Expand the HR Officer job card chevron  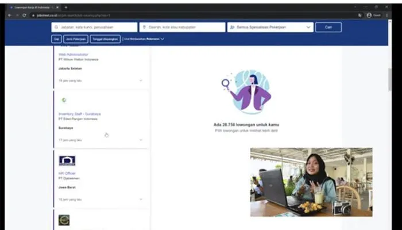[141, 200]
